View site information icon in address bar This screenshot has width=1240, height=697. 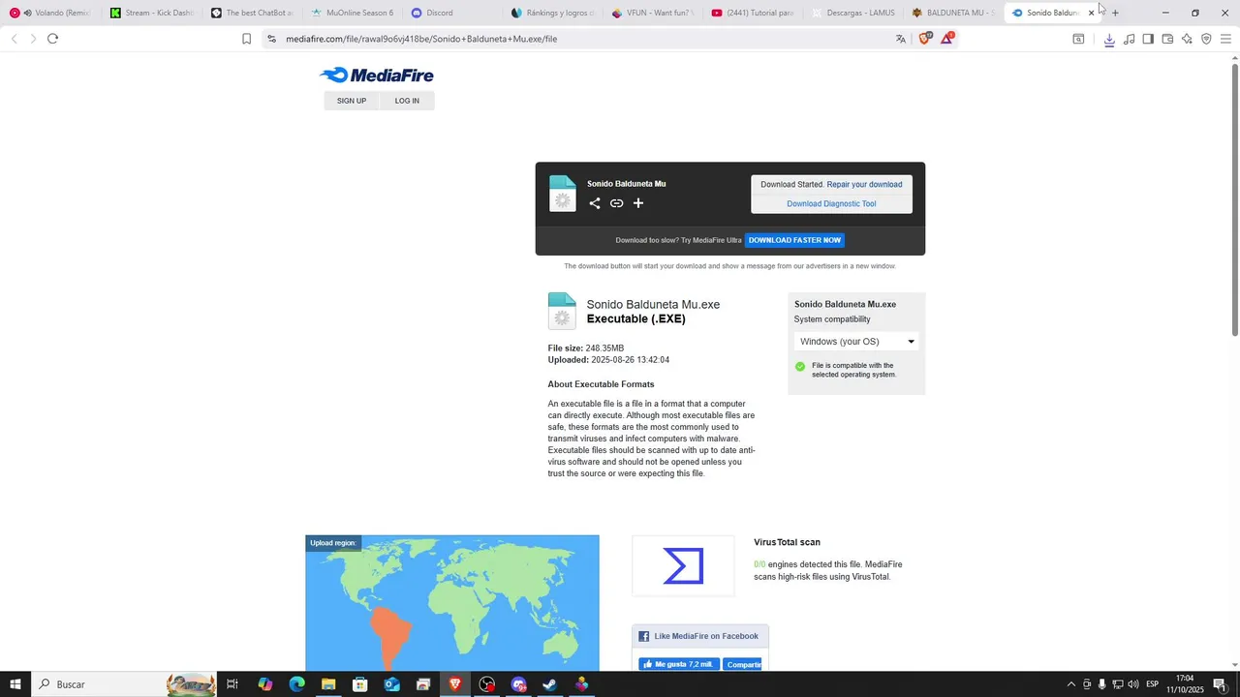(x=271, y=39)
